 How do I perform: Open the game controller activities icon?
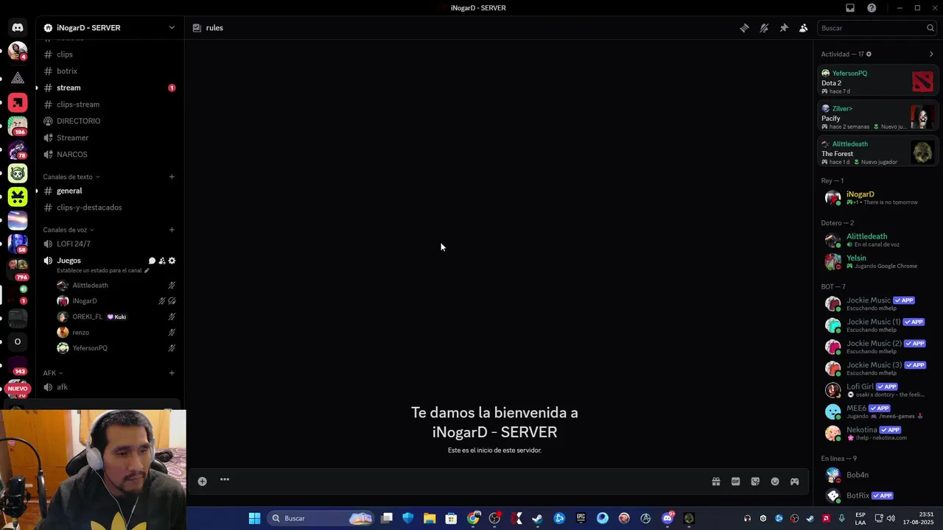click(x=795, y=481)
